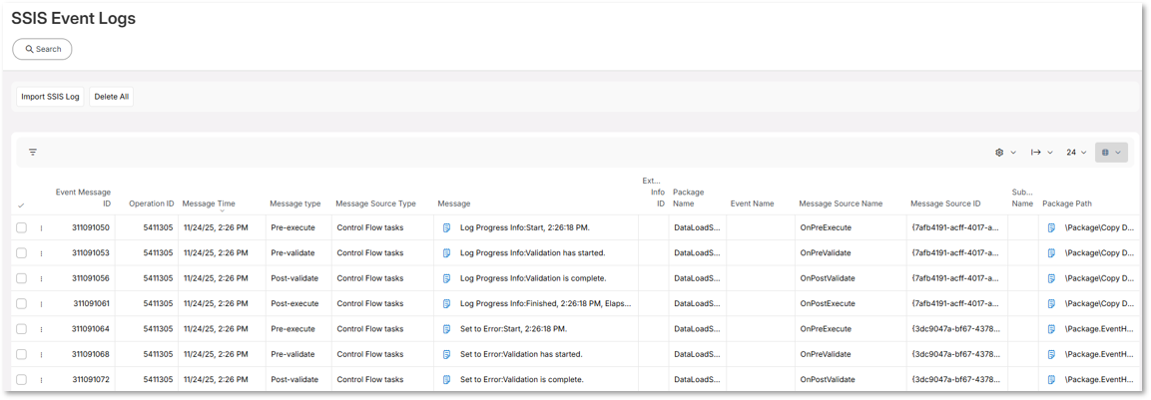
Task: Click 'Log Progress Info:Validation is complete.' message
Action: 533,279
